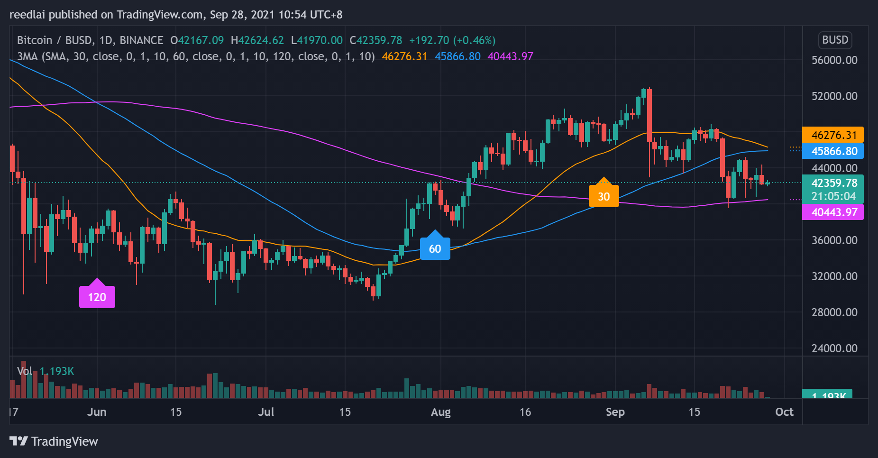
Task: Click the magenta 120 SMA marker
Action: click(97, 294)
